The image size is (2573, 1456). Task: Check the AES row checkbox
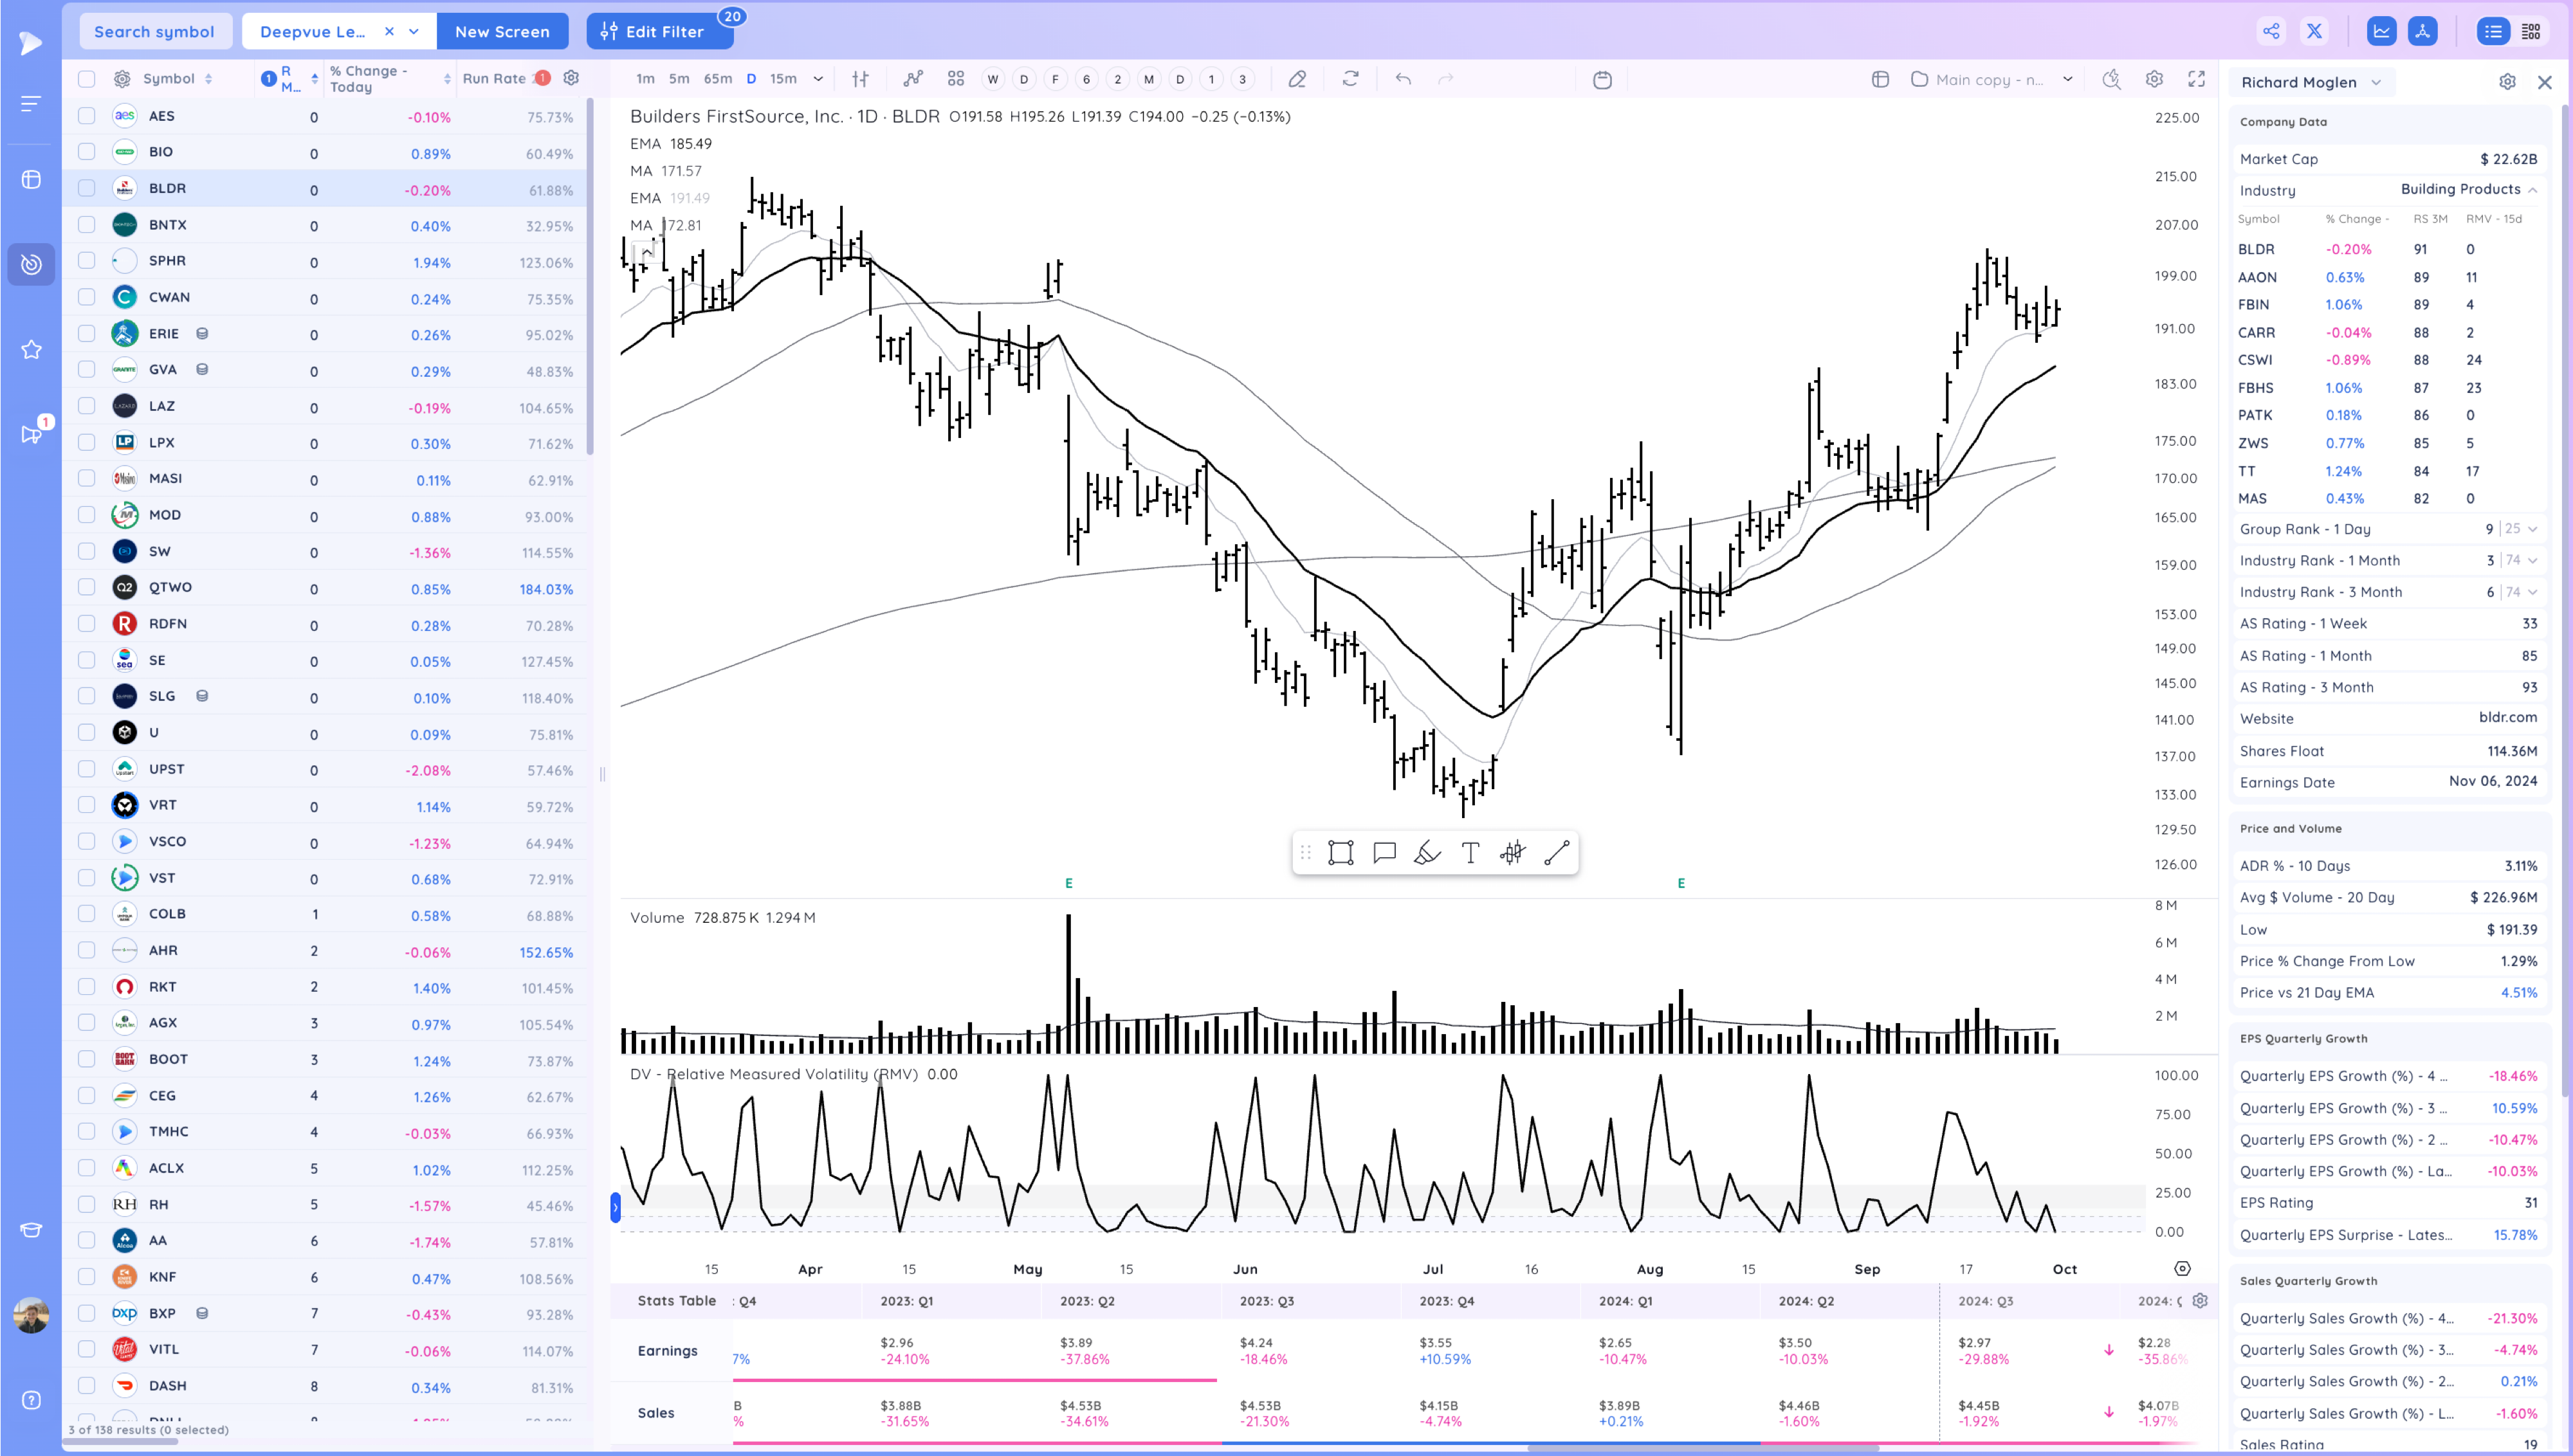tap(87, 116)
